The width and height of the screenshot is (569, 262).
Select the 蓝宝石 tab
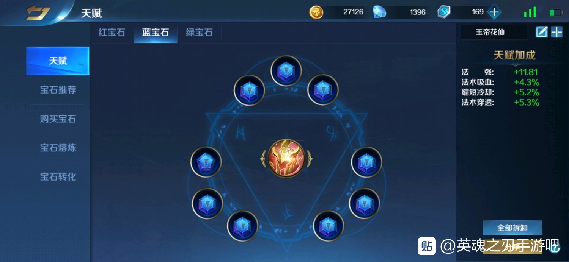(x=156, y=32)
